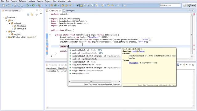Click the New Java Class icon
The image size is (197, 111).
click(x=55, y=6)
